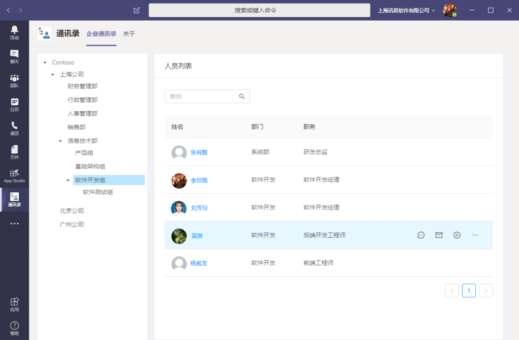Screen dimensions: 519x340
Task: Select 软件测试组 in the tree
Action: pyautogui.click(x=98, y=192)
